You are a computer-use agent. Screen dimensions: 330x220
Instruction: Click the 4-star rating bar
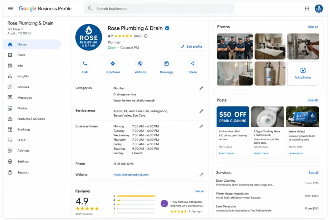pyautogui.click(x=136, y=200)
